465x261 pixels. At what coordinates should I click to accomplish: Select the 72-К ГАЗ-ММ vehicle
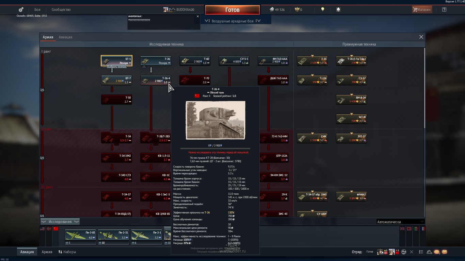274,138
